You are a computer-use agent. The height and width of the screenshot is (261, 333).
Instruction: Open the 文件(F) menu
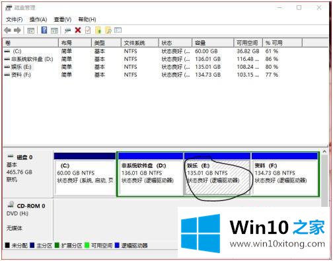15,20
